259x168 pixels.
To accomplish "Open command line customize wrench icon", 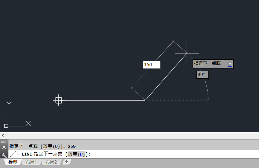I will point(4,155).
